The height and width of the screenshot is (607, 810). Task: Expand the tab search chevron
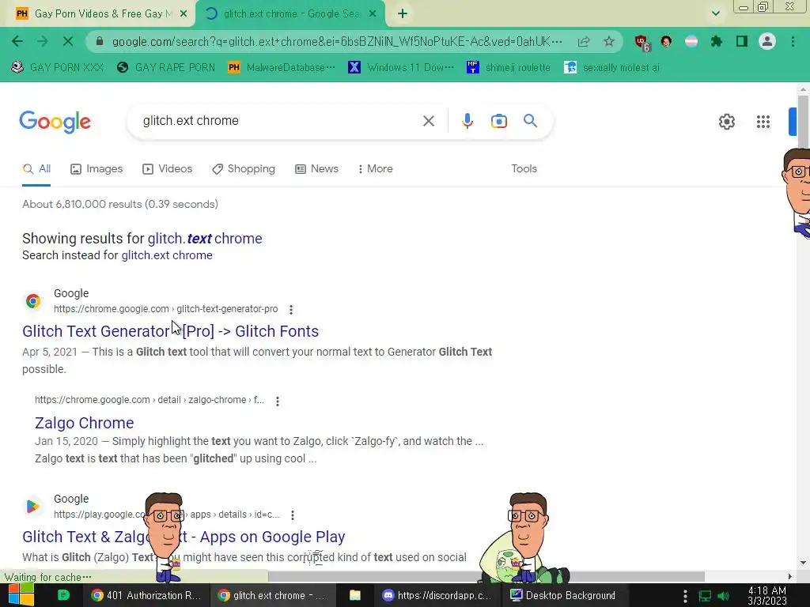point(715,13)
